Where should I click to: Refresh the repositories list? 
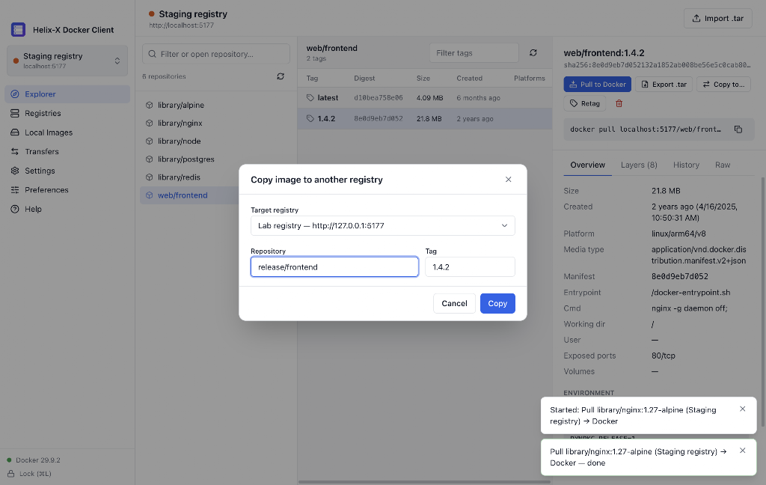pyautogui.click(x=281, y=76)
